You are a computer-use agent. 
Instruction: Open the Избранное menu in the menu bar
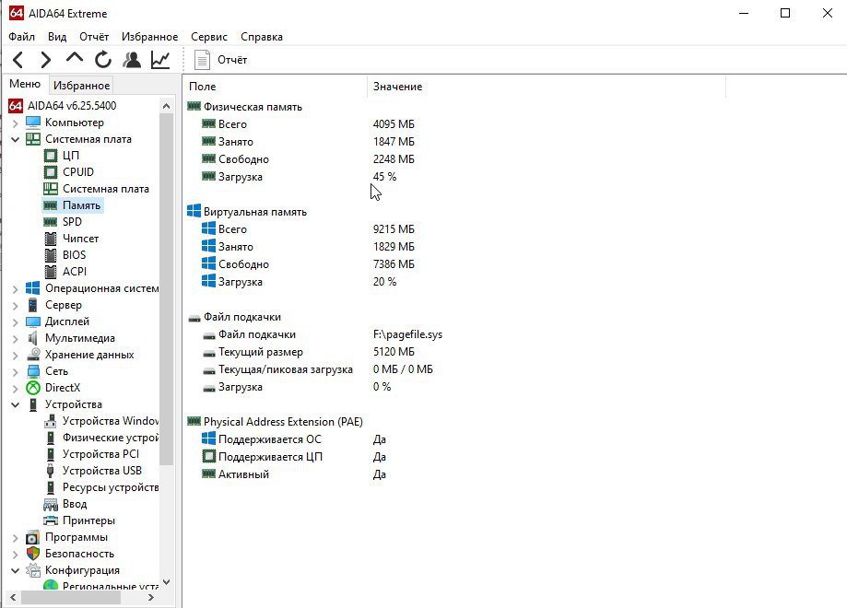tap(149, 37)
